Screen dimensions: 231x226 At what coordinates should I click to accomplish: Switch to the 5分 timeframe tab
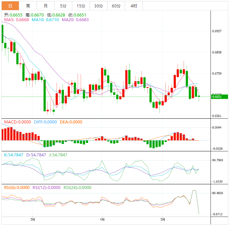point(63,6)
